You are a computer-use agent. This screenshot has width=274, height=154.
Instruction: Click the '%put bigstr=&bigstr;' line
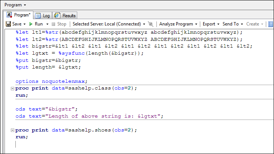(x=48, y=60)
